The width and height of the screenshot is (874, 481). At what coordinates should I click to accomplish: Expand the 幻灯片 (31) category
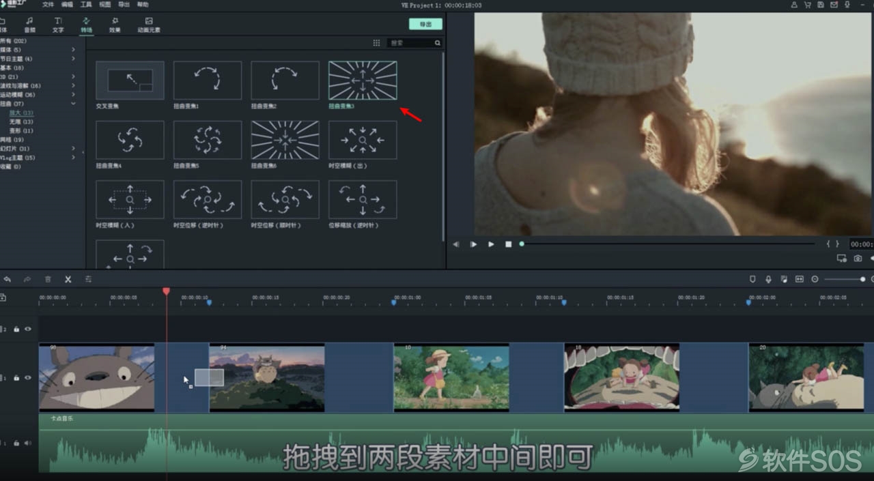click(73, 148)
